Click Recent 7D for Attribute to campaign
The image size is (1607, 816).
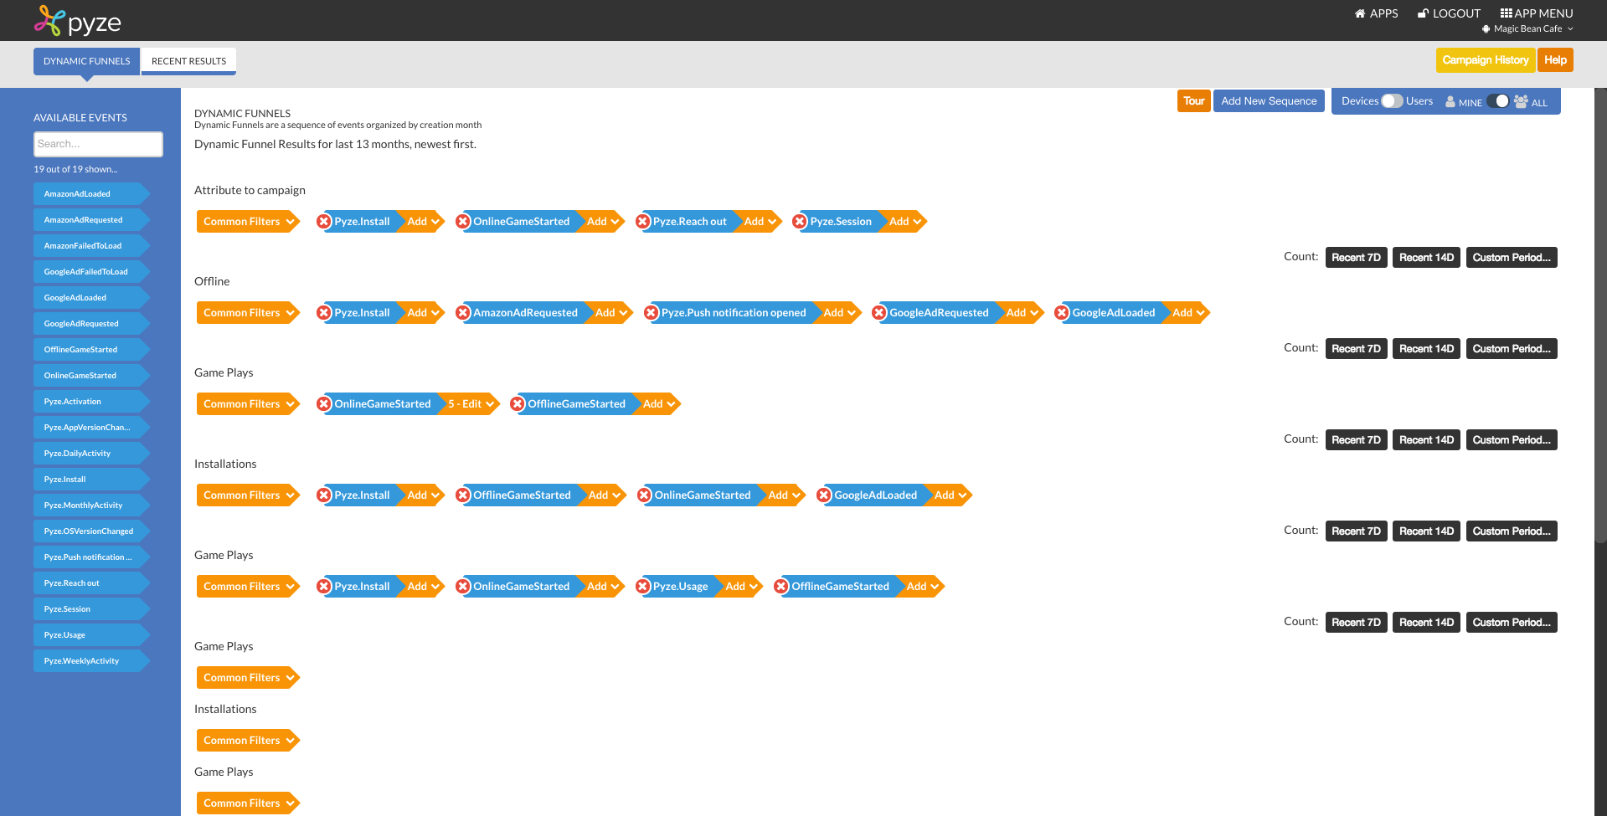click(x=1356, y=258)
